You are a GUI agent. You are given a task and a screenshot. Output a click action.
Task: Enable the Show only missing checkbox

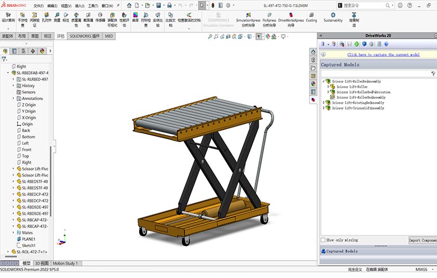pyautogui.click(x=323, y=240)
